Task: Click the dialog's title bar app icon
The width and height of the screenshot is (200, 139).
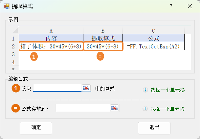Action: pos(6,6)
